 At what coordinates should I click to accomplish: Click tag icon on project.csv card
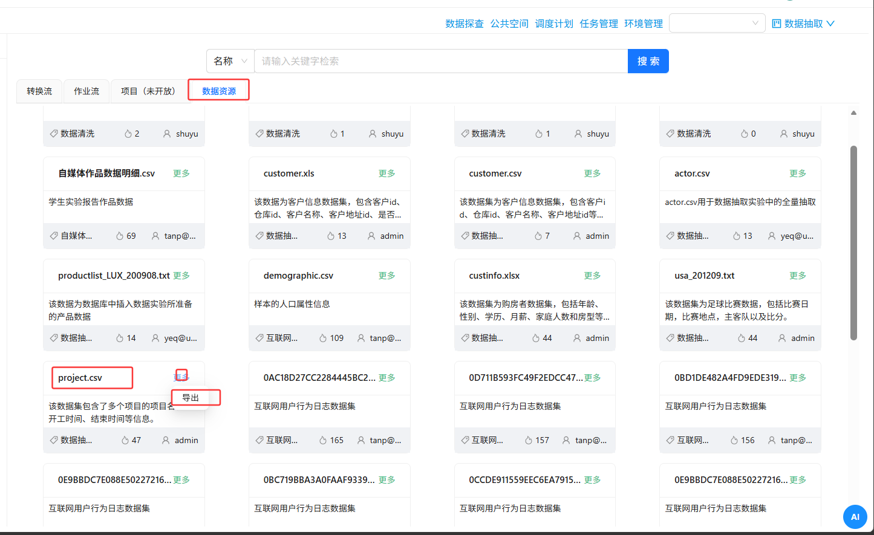point(54,440)
